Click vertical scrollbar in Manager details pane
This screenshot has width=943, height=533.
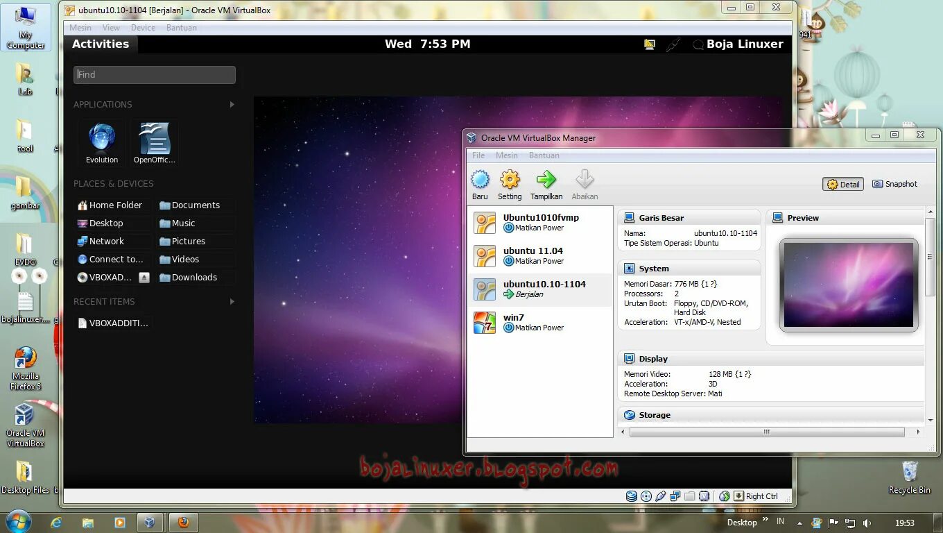point(931,257)
